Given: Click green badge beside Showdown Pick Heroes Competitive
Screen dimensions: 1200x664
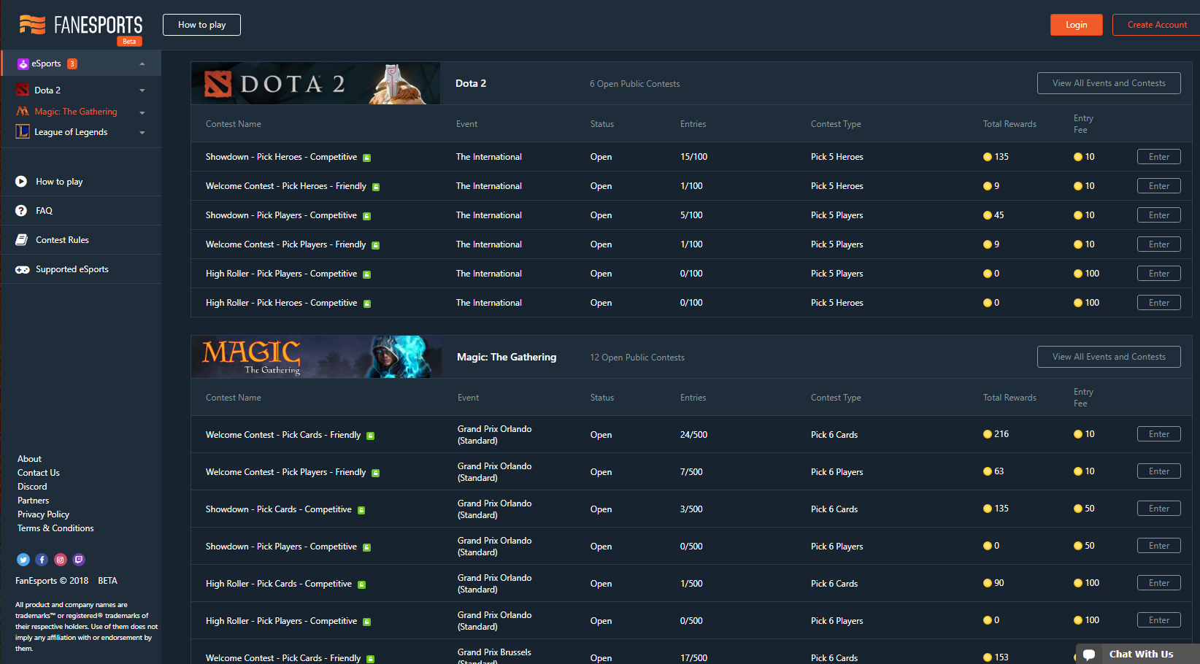Looking at the screenshot, I should click(367, 158).
